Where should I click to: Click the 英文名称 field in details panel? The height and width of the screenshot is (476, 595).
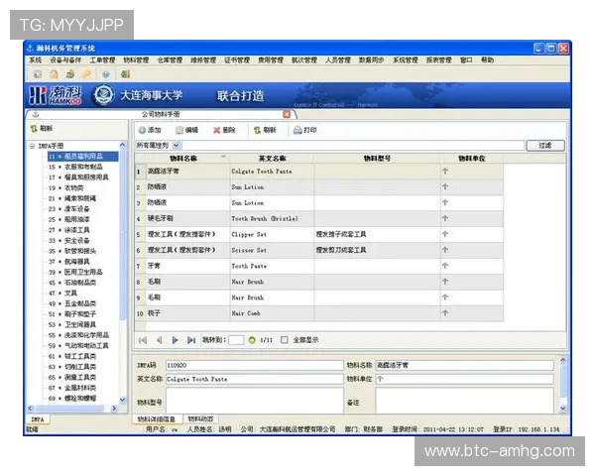point(254,379)
